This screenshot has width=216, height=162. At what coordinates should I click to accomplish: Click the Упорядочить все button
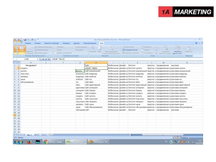point(131,50)
